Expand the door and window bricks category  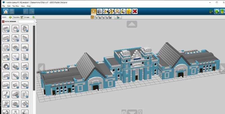point(24,57)
